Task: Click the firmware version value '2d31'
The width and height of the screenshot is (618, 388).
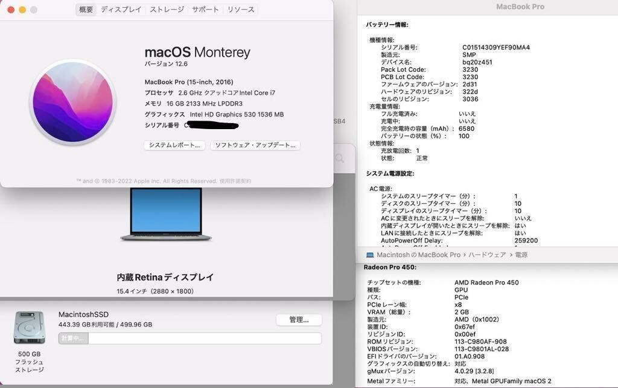Action: pyautogui.click(x=470, y=84)
